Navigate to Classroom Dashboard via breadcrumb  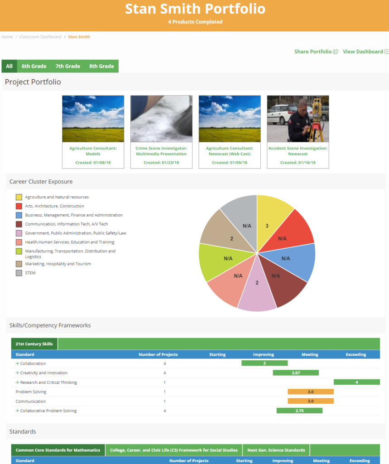[x=41, y=37]
